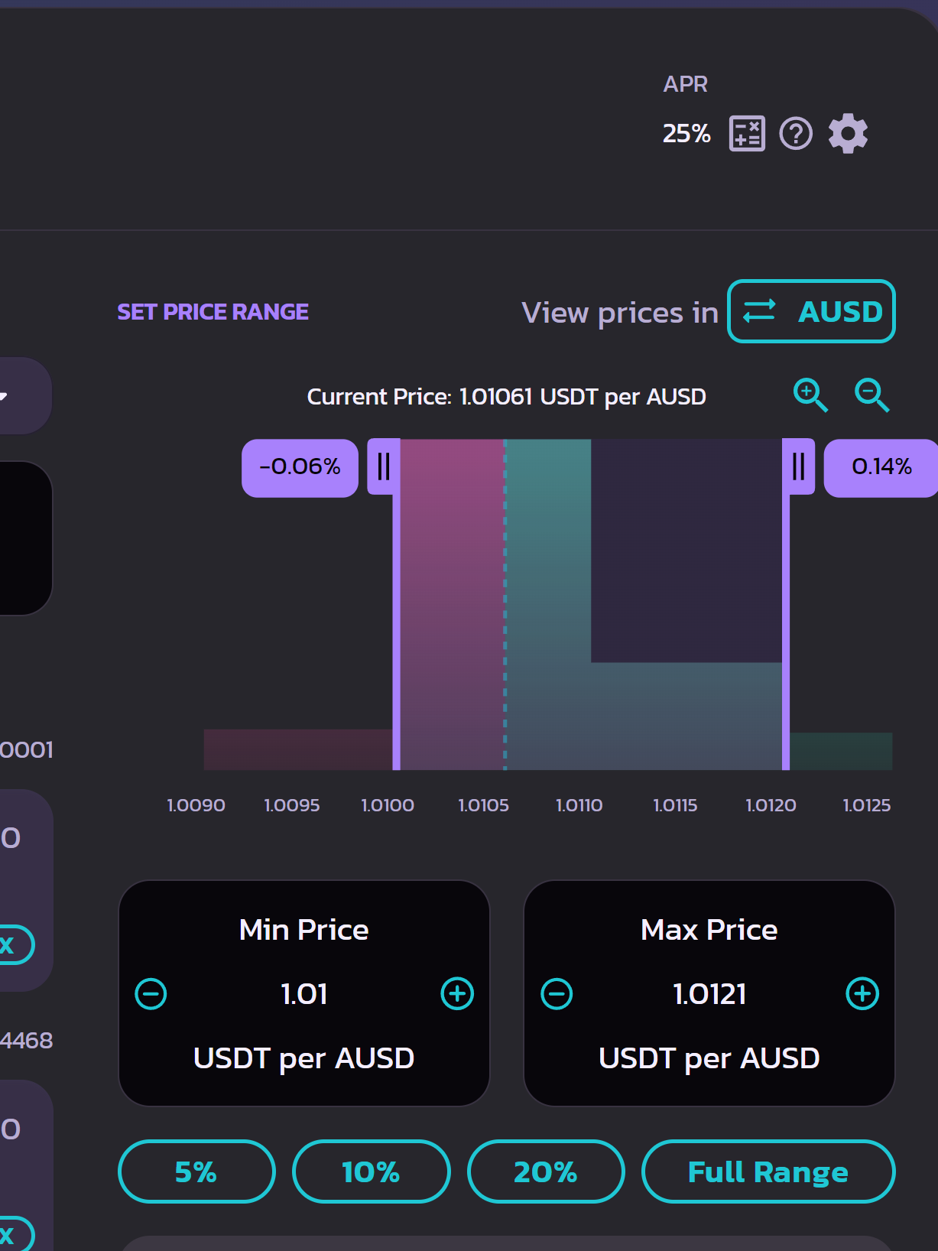Screen dimensions: 938x1251
Task: Toggle price view to AUSD
Action: (811, 311)
